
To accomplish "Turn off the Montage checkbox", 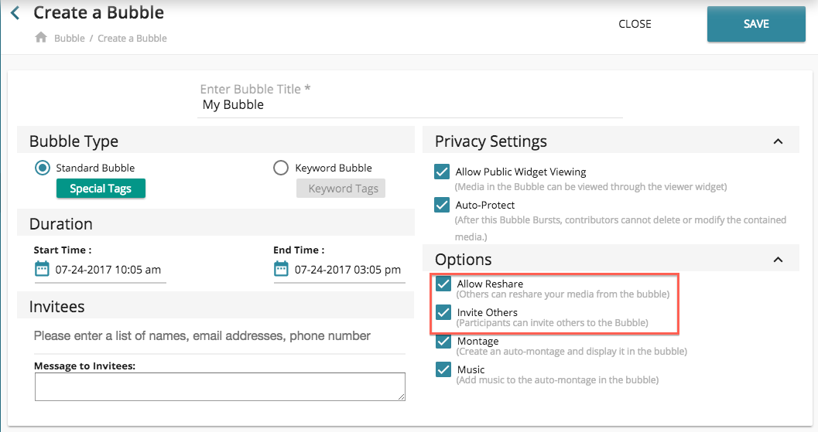I will click(443, 341).
